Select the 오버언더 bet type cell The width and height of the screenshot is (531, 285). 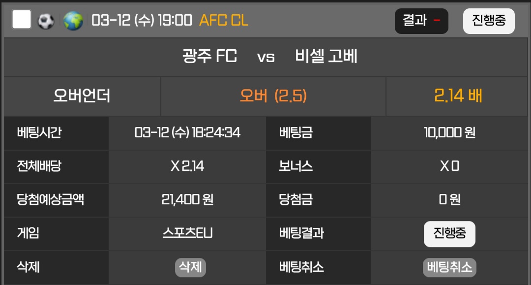pos(82,95)
